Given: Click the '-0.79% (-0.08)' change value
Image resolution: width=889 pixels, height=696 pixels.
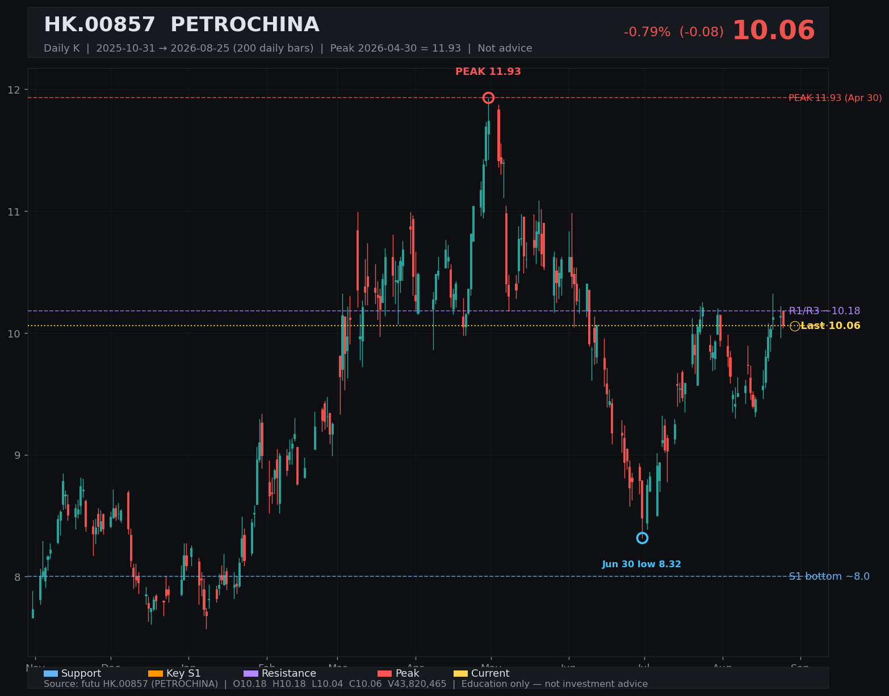Looking at the screenshot, I should 674,32.
